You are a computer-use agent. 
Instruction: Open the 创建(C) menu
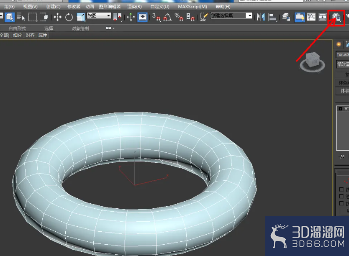coord(54,7)
